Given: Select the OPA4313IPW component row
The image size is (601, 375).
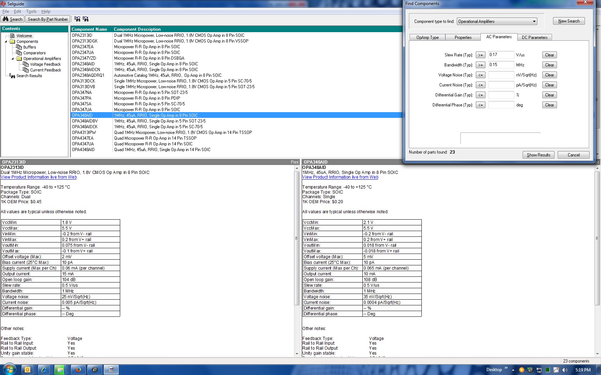Looking at the screenshot, I should [x=236, y=132].
